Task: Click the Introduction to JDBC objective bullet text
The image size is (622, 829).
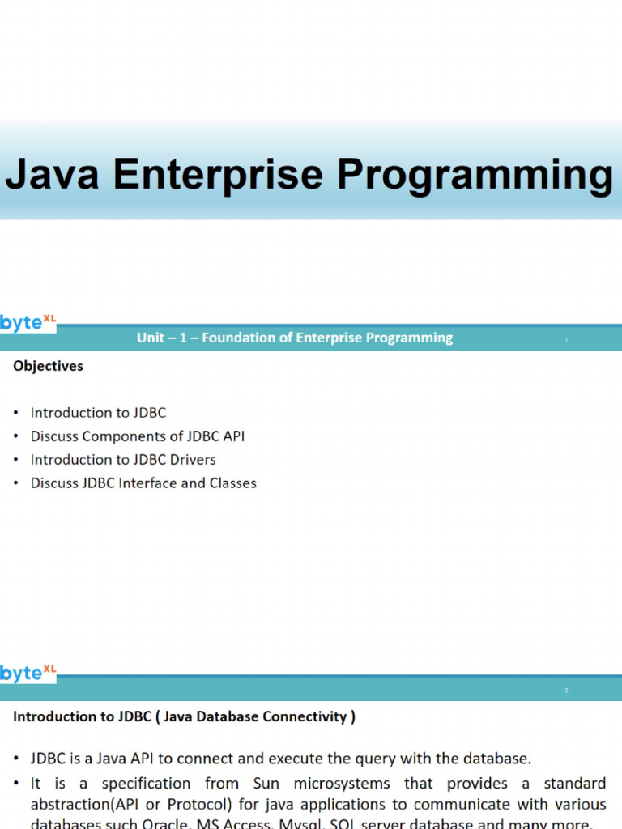Action: (98, 413)
